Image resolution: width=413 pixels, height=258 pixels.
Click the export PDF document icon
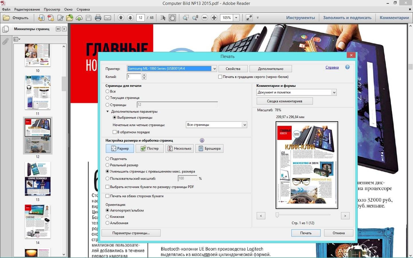point(41,18)
